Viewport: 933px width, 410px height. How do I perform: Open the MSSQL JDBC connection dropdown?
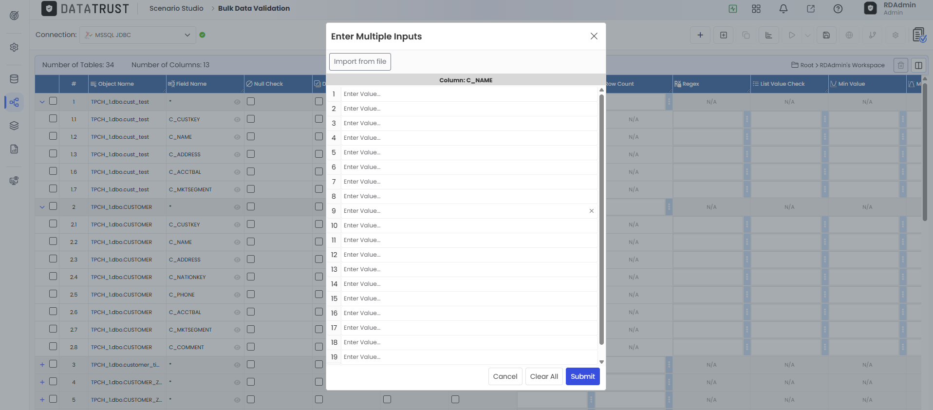pyautogui.click(x=138, y=35)
